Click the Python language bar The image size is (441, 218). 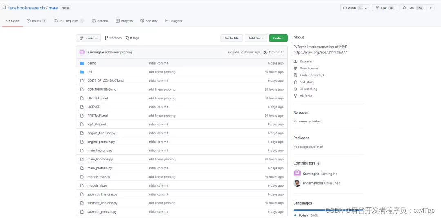click(x=328, y=210)
